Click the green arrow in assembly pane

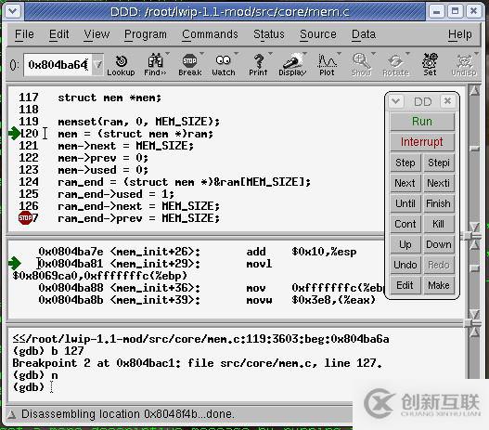pos(14,263)
